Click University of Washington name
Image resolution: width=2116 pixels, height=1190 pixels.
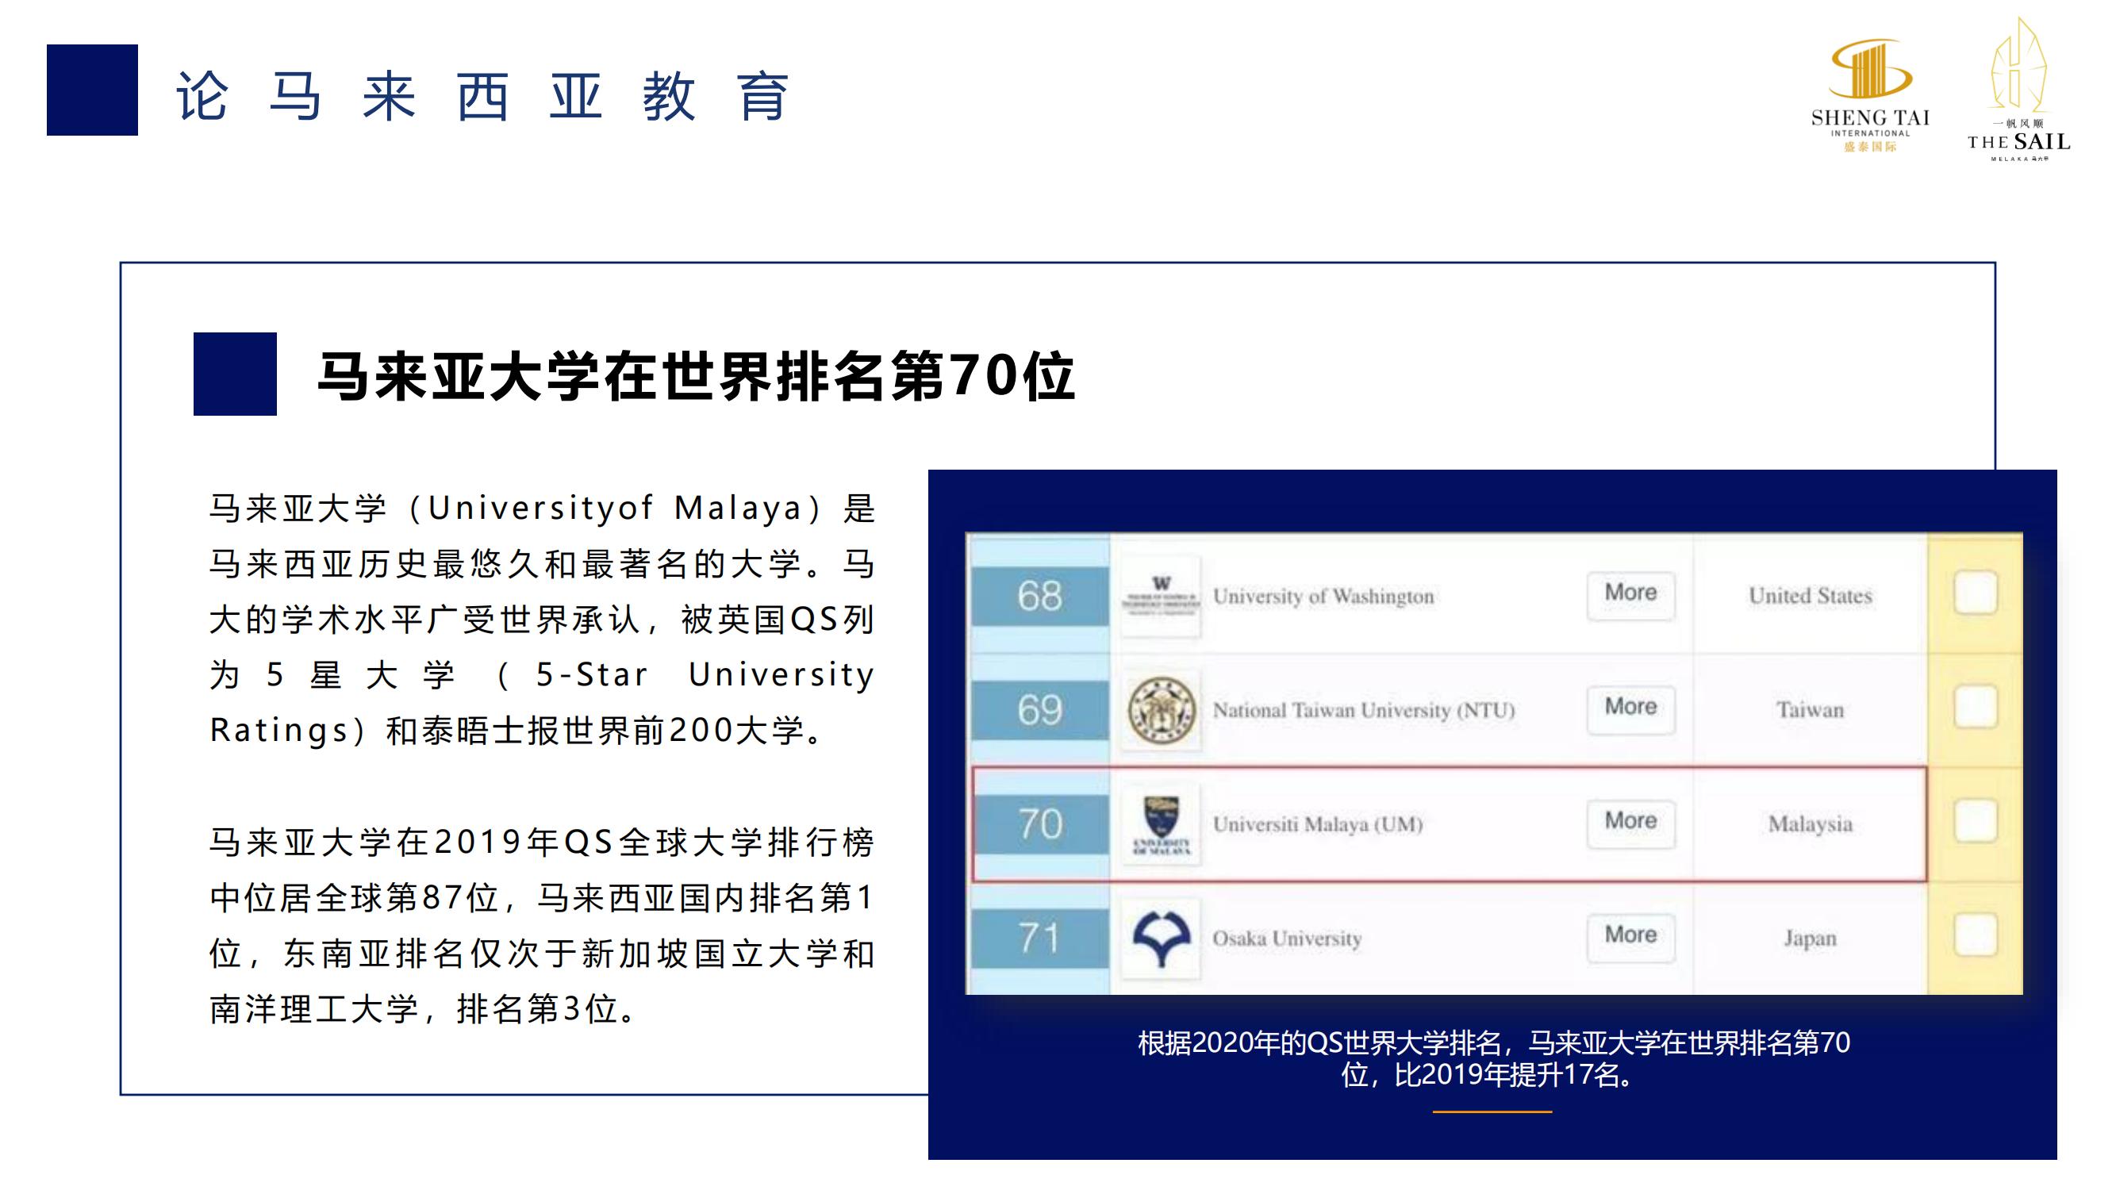click(x=1323, y=597)
